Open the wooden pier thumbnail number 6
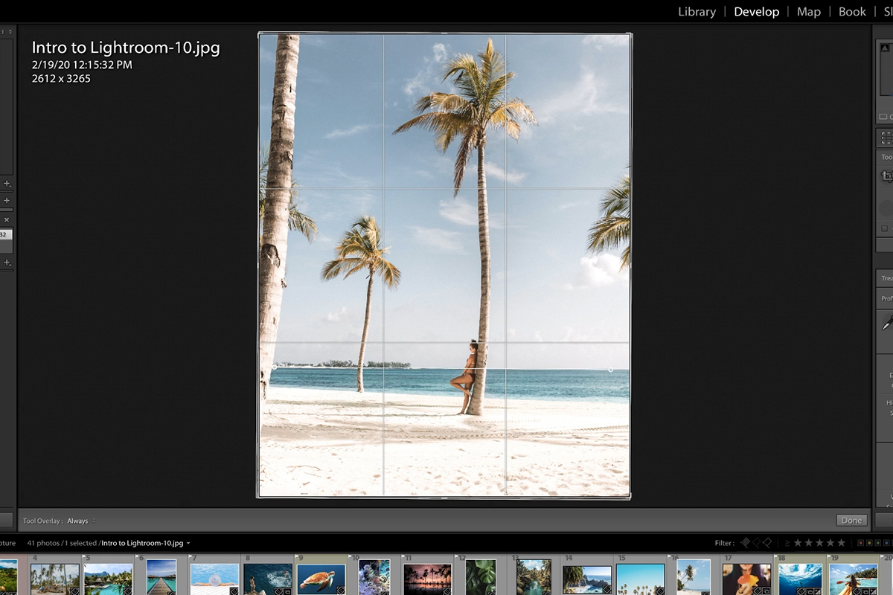 pyautogui.click(x=161, y=578)
